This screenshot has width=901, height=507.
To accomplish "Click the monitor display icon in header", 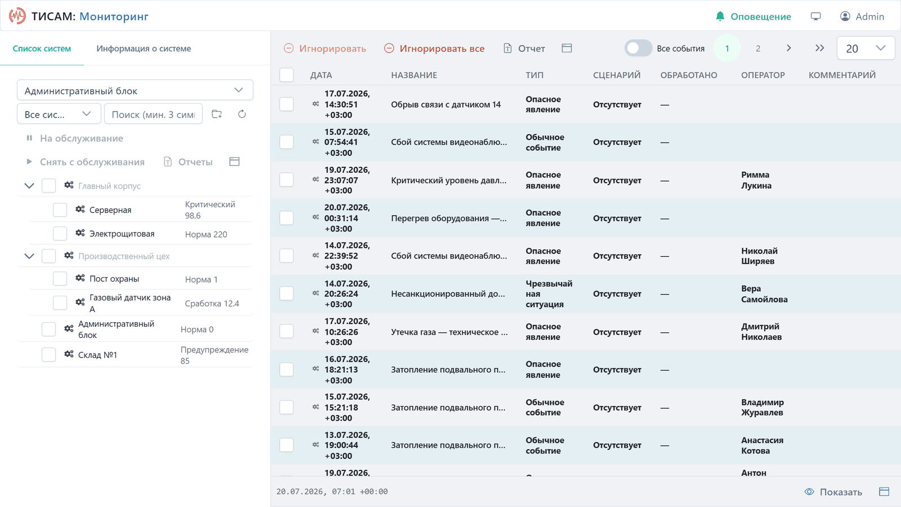I will (815, 16).
